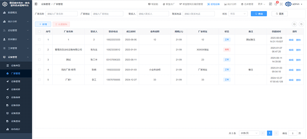Screen dimensions: 307x139
Task: Click the 新增 add button
Action: coord(43,24)
